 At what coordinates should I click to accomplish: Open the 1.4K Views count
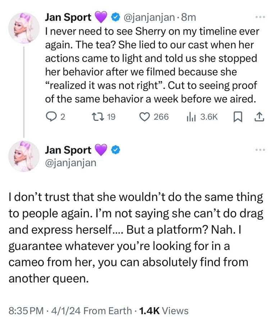pos(163,310)
